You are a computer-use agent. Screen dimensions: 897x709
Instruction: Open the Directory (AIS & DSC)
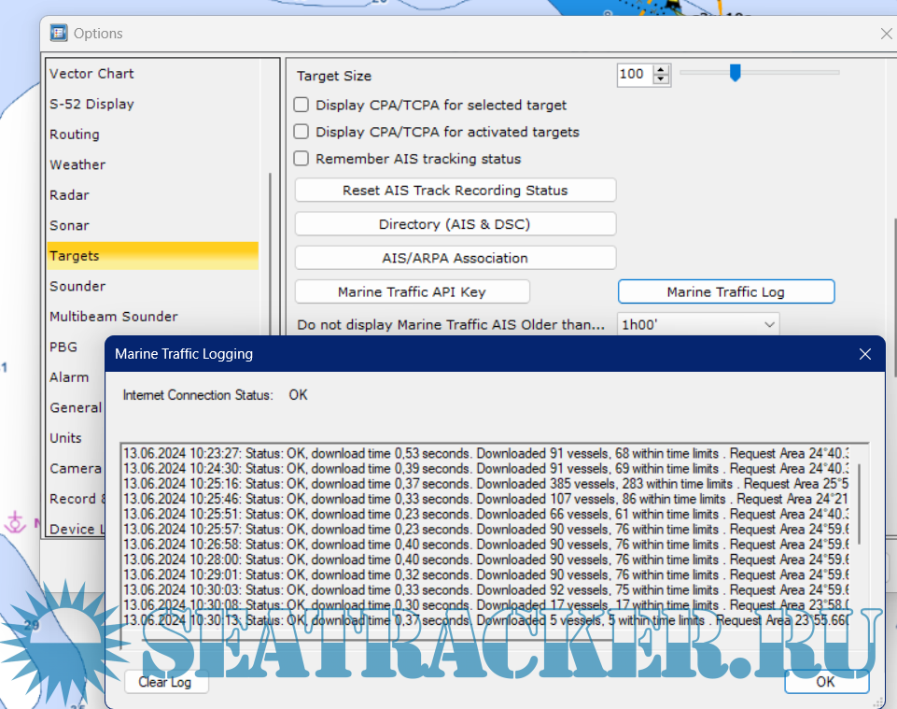point(455,223)
